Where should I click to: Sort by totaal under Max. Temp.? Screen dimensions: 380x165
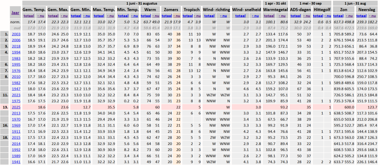99,16
